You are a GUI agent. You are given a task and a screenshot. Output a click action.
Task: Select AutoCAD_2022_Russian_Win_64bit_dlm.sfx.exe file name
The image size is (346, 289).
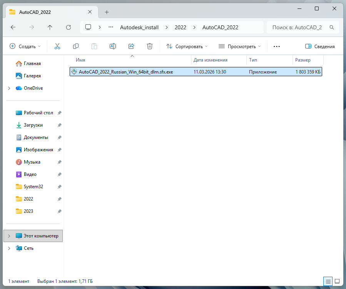pyautogui.click(x=126, y=72)
